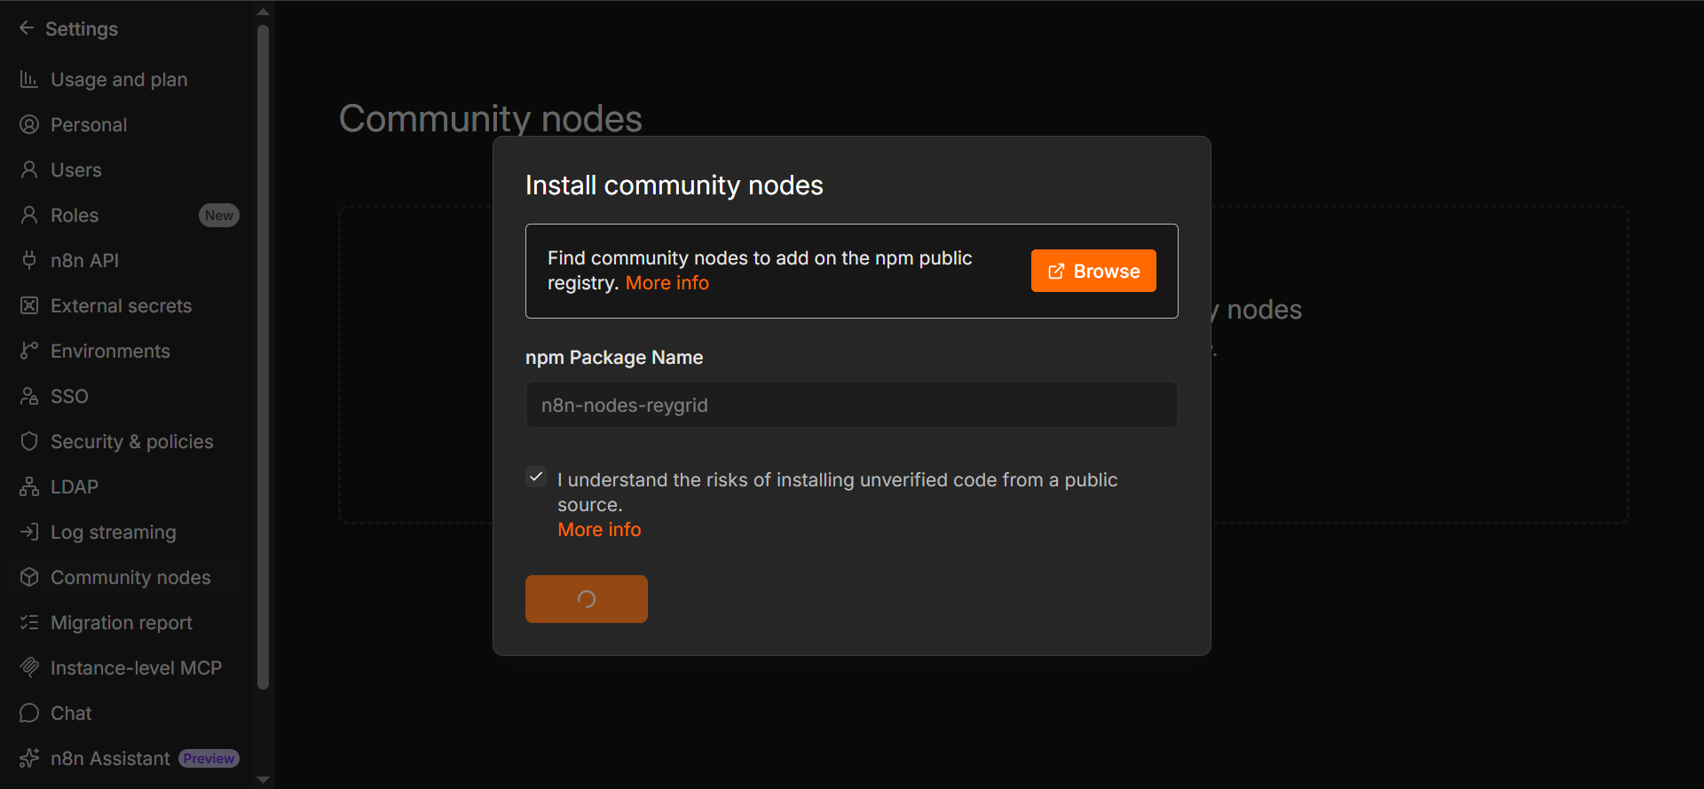This screenshot has height=789, width=1704.
Task: Click the loading Install button
Action: [587, 599]
